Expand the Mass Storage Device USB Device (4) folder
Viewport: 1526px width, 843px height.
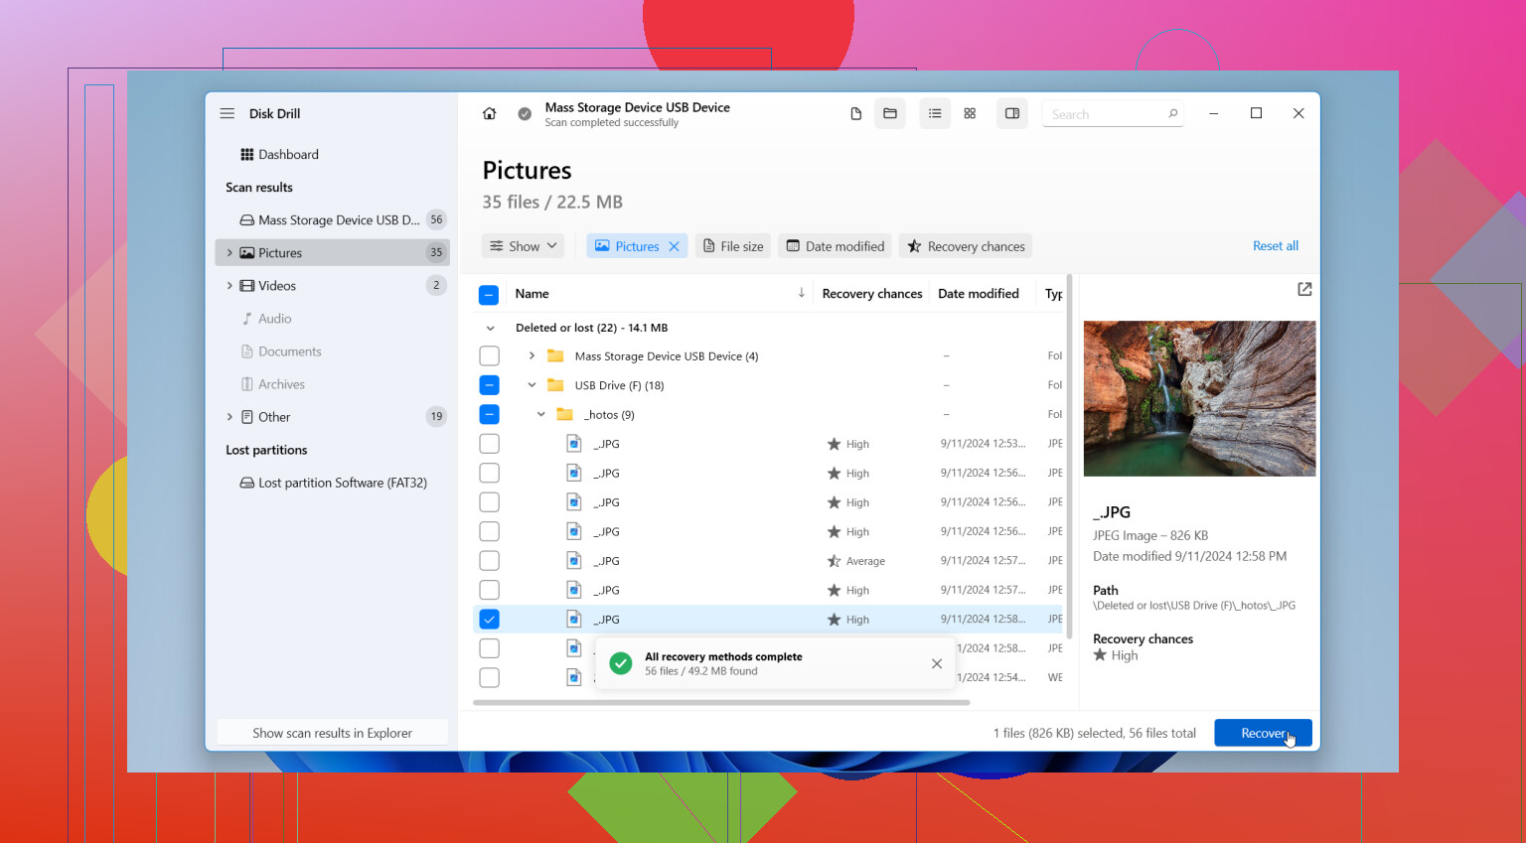pyautogui.click(x=532, y=355)
